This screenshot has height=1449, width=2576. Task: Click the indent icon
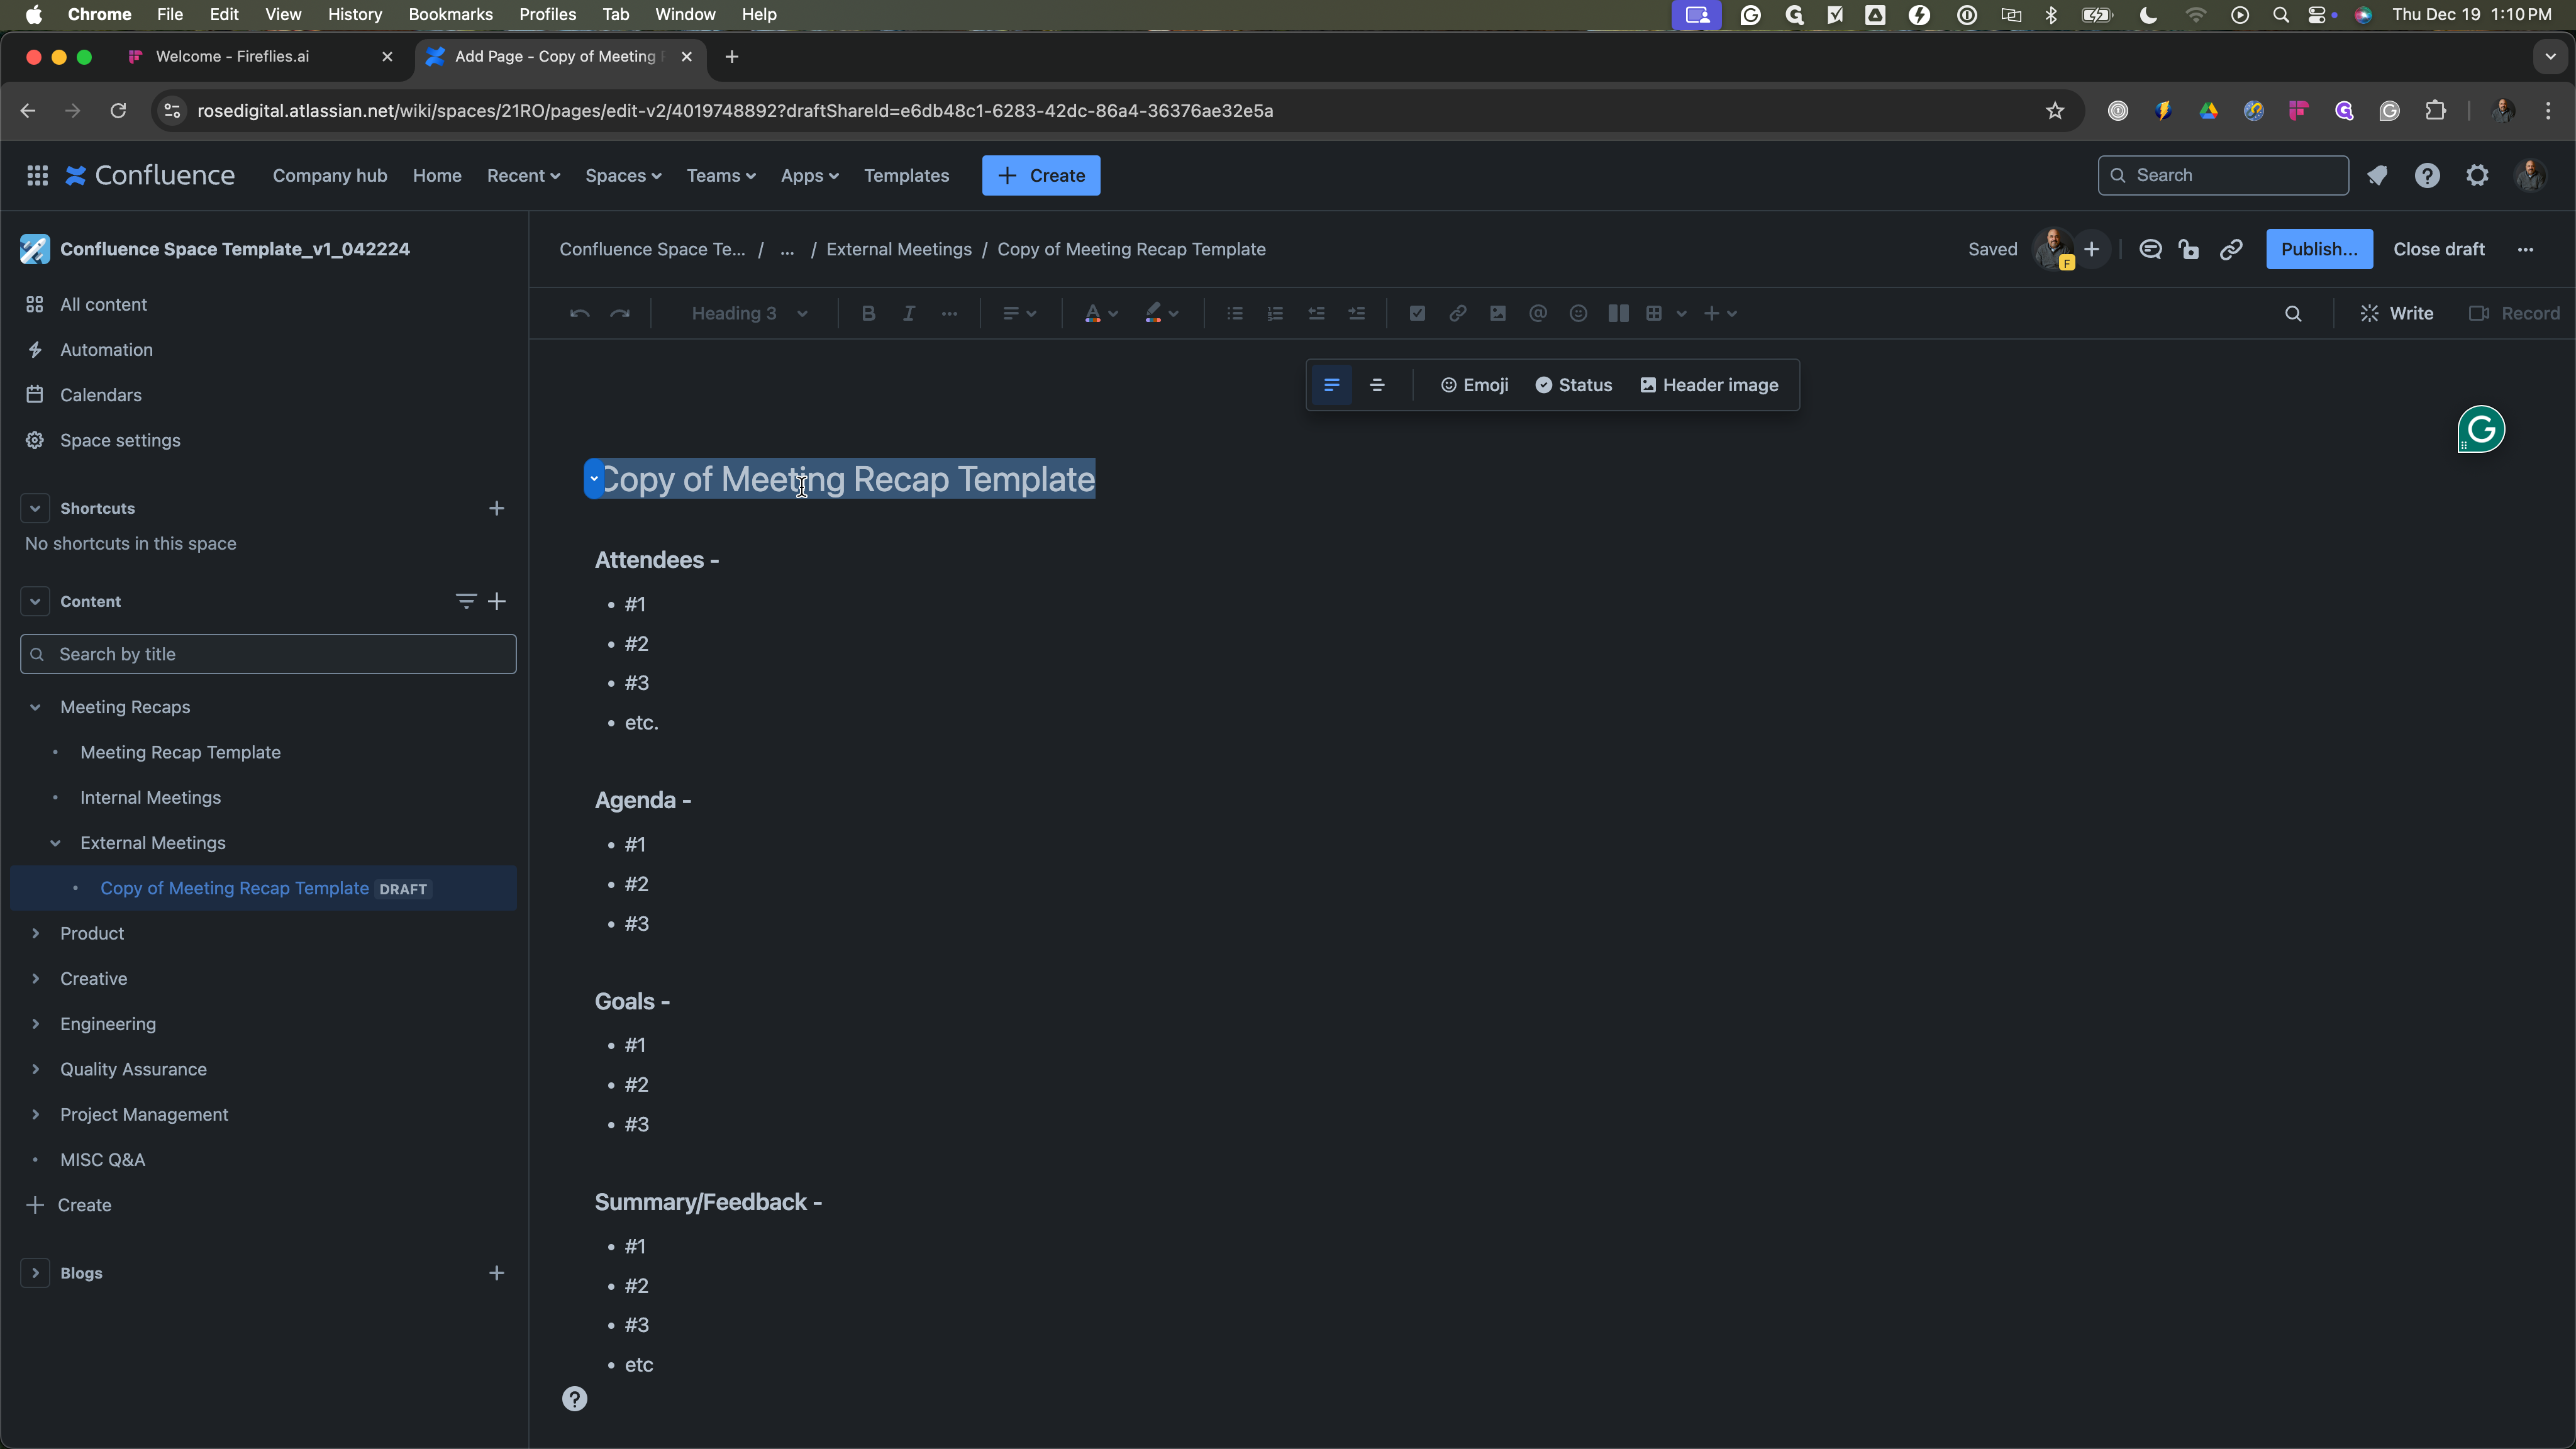(x=1356, y=313)
